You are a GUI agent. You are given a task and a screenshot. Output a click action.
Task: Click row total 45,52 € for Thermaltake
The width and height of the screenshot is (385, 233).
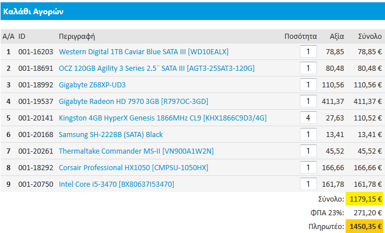[x=370, y=151]
